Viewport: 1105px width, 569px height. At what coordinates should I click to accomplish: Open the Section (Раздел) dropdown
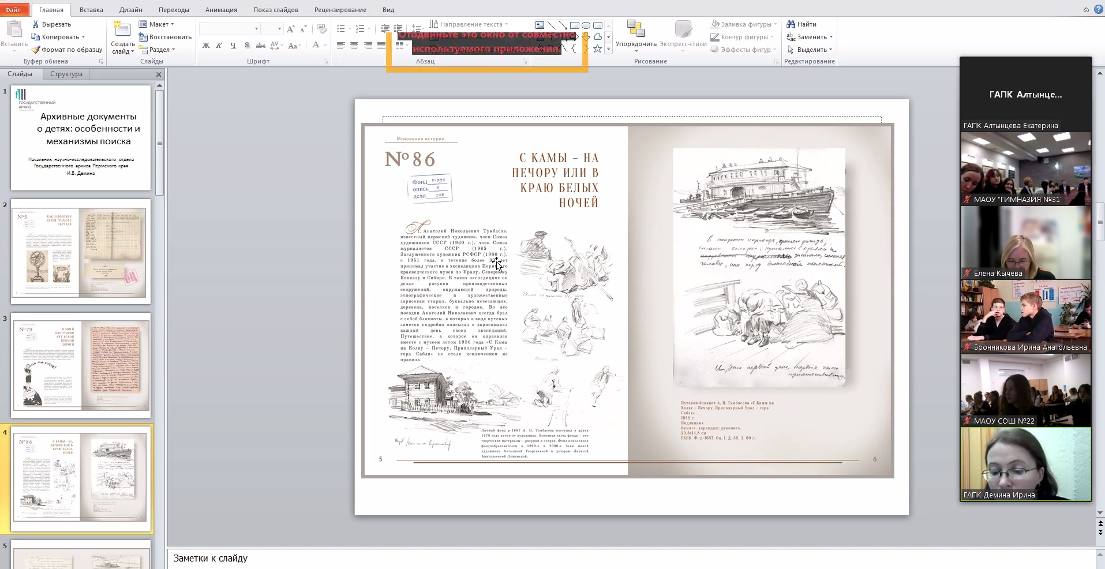pos(173,50)
